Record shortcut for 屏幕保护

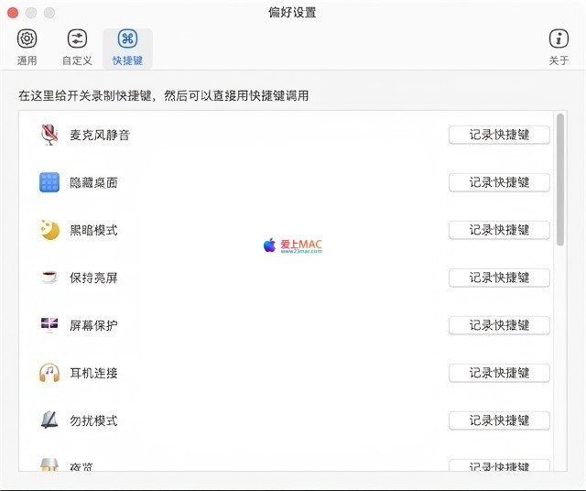pos(499,325)
